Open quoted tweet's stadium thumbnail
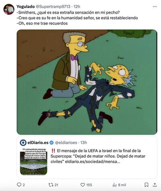The height and width of the screenshot is (191, 161). tap(33, 162)
